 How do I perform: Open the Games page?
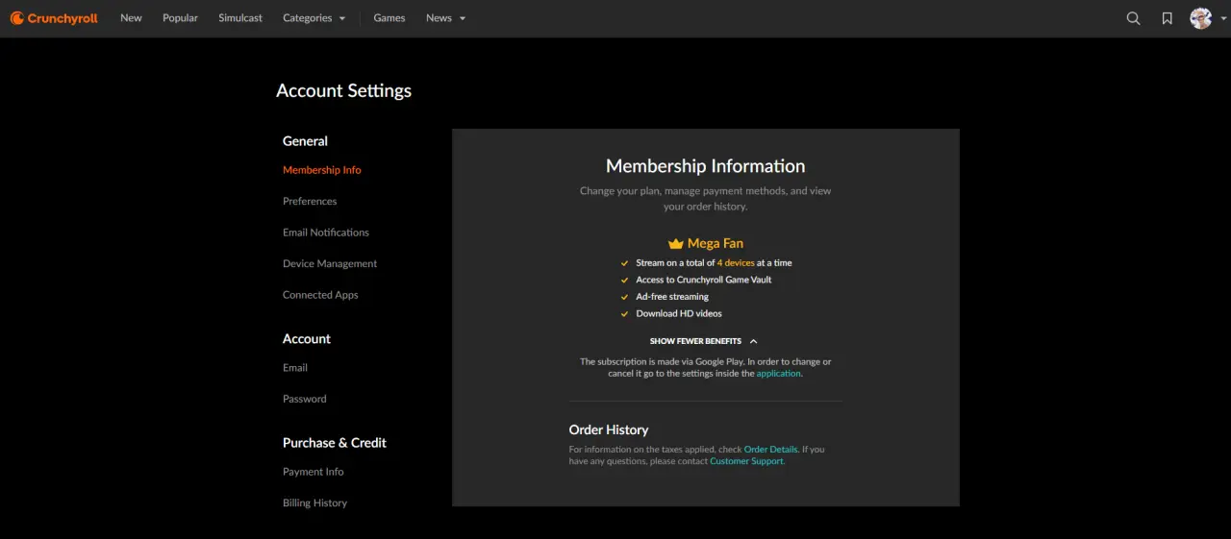[389, 18]
